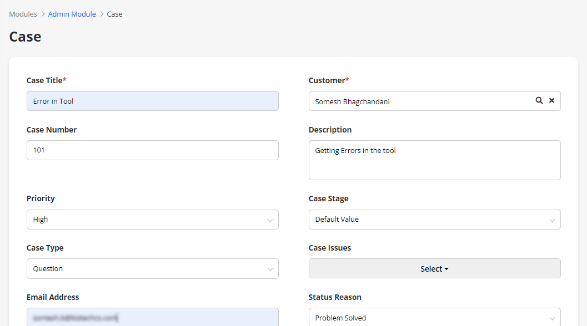Click into the Case Number field

click(152, 150)
